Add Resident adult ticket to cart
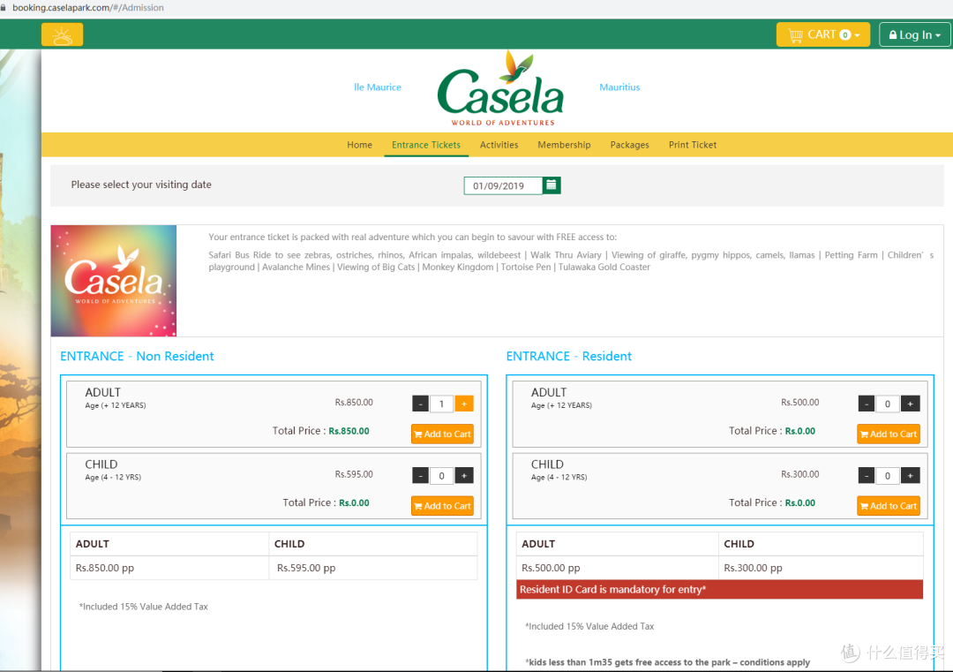The width and height of the screenshot is (953, 672). [x=889, y=434]
